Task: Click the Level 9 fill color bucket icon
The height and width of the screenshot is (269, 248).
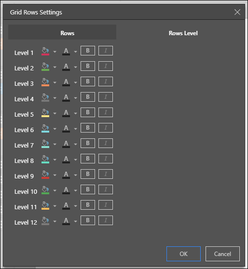Action: [45, 175]
